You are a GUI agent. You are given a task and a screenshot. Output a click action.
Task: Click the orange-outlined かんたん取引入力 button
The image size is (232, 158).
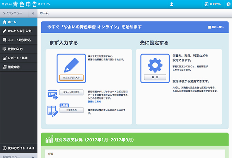[x=71, y=77]
